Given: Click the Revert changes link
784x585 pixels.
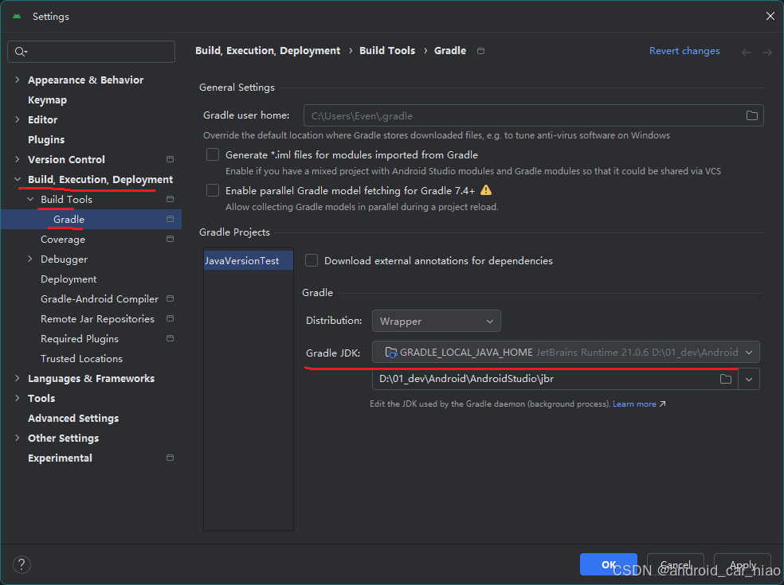Looking at the screenshot, I should 684,51.
